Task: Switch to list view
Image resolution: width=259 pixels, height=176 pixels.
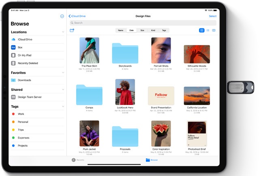Action: 208,30
